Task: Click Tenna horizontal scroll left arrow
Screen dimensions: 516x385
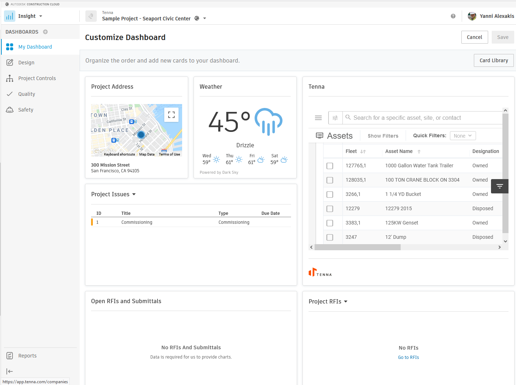Action: click(x=311, y=247)
